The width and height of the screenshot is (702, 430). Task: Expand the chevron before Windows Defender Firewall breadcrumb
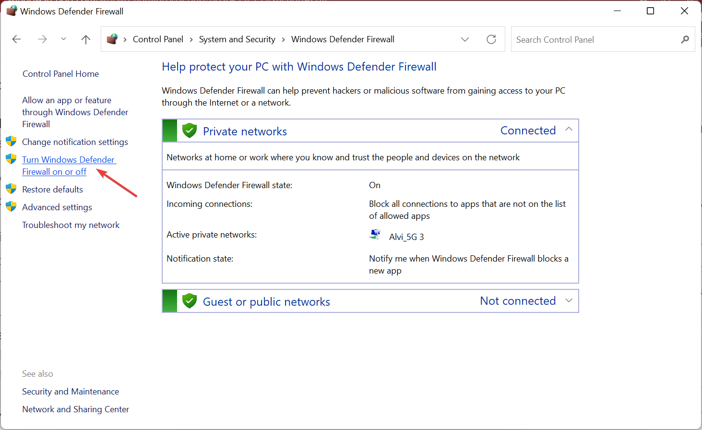tap(283, 39)
